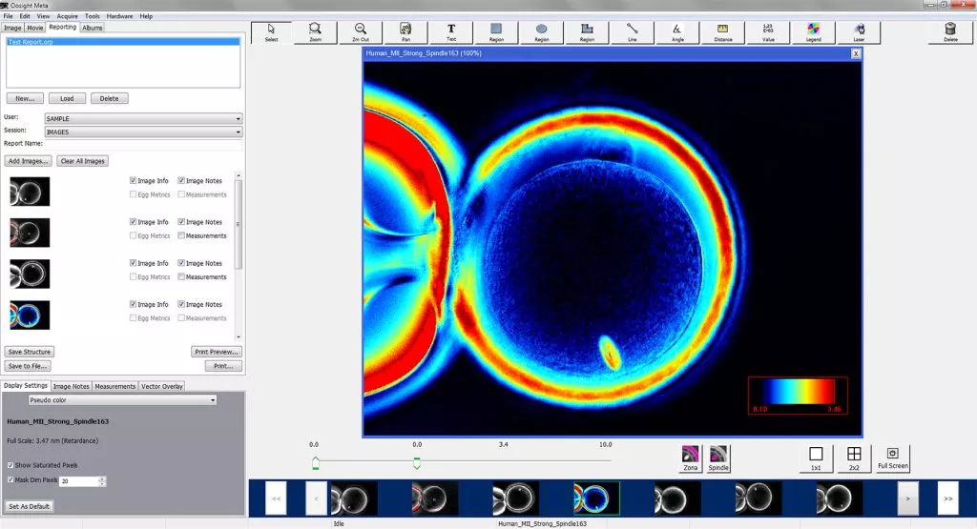977x529 pixels.
Task: Uncheck Image Info for first report image
Action: point(133,180)
